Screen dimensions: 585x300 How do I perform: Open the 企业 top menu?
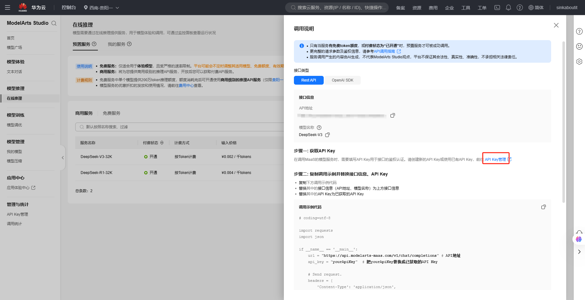pyautogui.click(x=449, y=8)
